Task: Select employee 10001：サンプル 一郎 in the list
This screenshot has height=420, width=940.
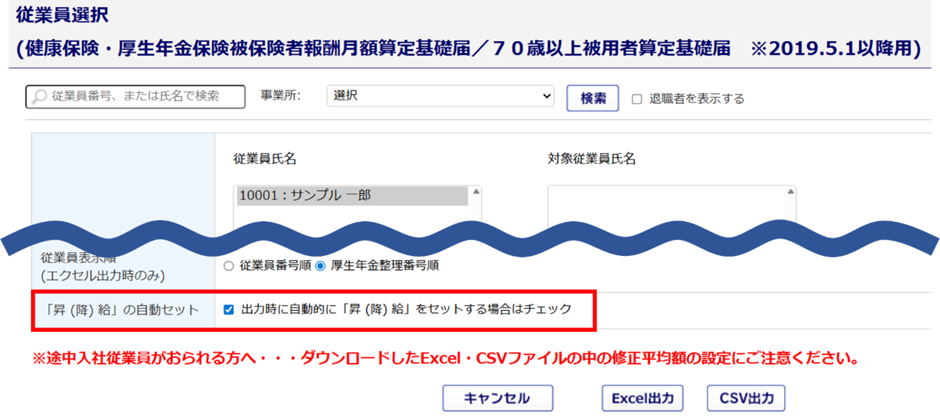Action: [352, 195]
